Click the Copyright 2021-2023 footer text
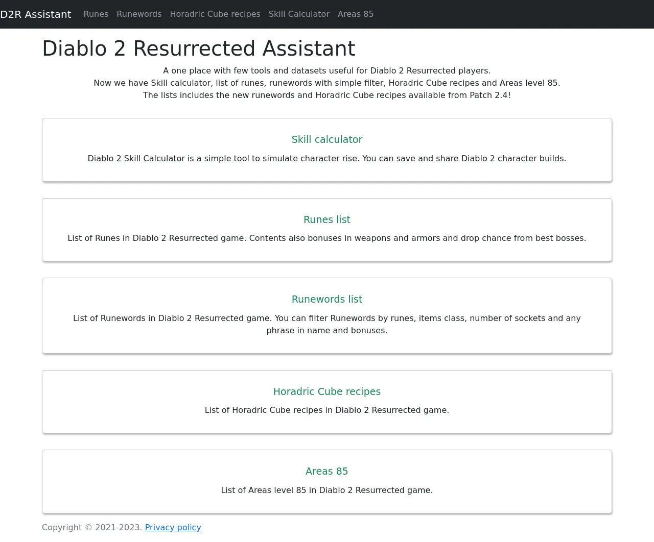This screenshot has height=542, width=654. pos(92,527)
